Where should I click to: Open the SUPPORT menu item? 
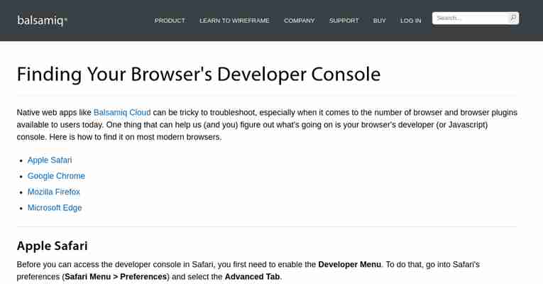click(x=344, y=21)
